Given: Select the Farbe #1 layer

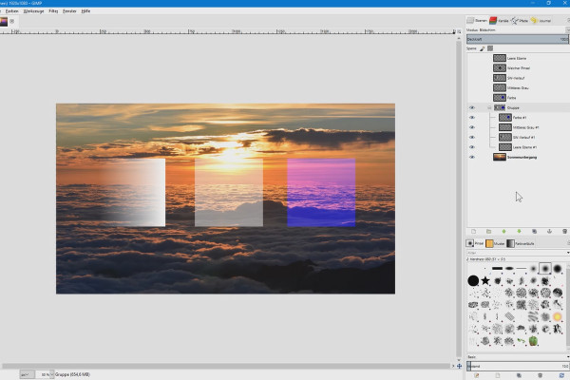Looking at the screenshot, I should pos(520,118).
